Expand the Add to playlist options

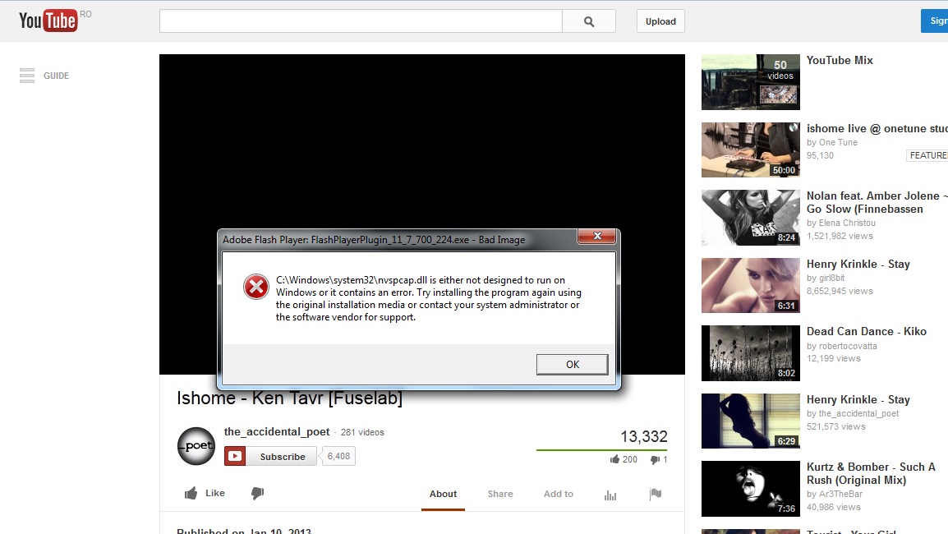click(x=558, y=494)
